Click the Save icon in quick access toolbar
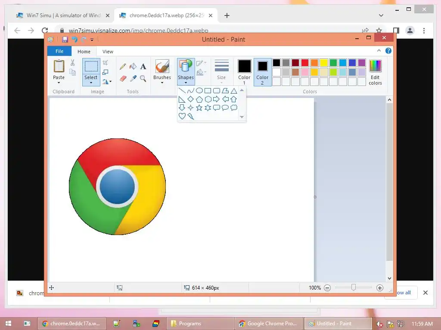This screenshot has width=441, height=330. point(65,40)
